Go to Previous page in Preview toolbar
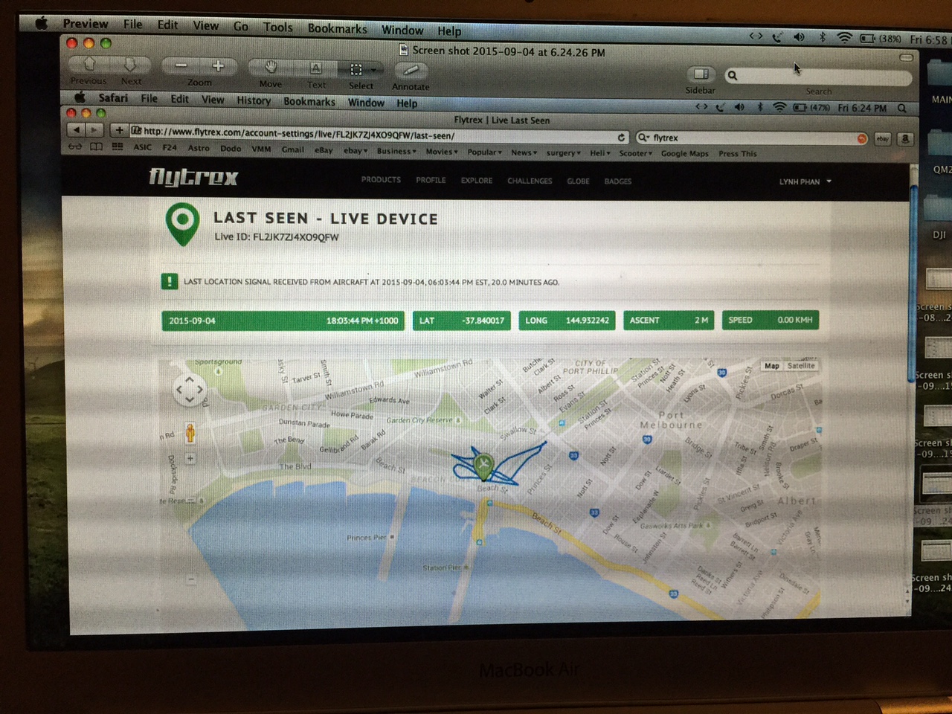The width and height of the screenshot is (952, 714). [89, 65]
